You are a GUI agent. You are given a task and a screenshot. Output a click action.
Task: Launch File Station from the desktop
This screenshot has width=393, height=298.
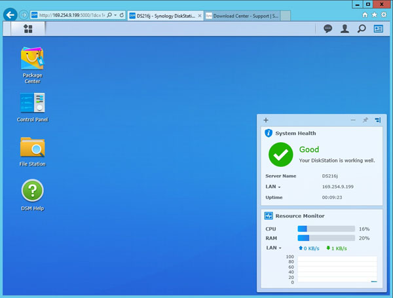click(x=32, y=151)
